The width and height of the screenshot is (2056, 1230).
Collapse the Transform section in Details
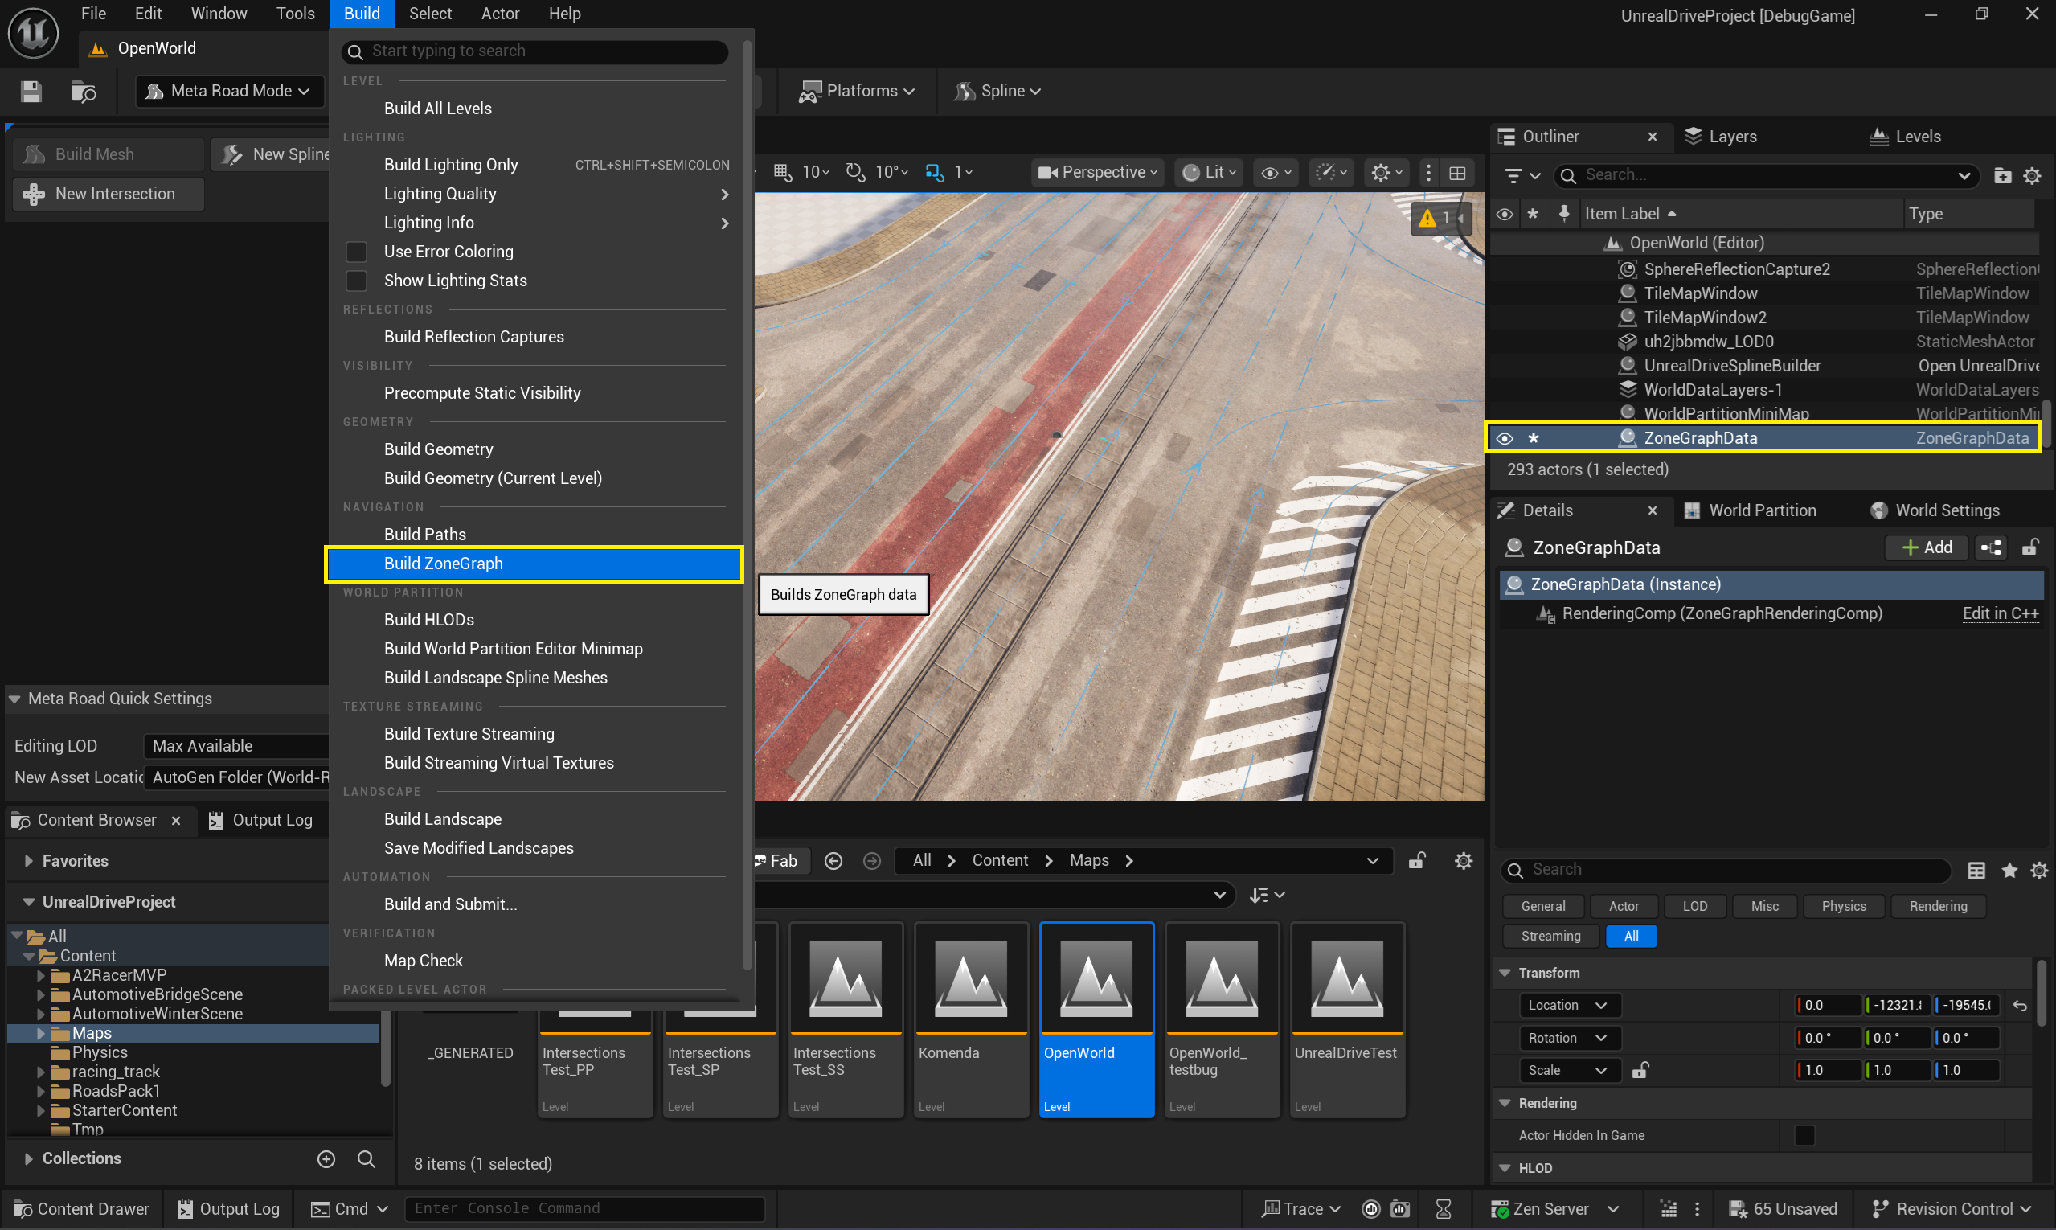click(1505, 973)
